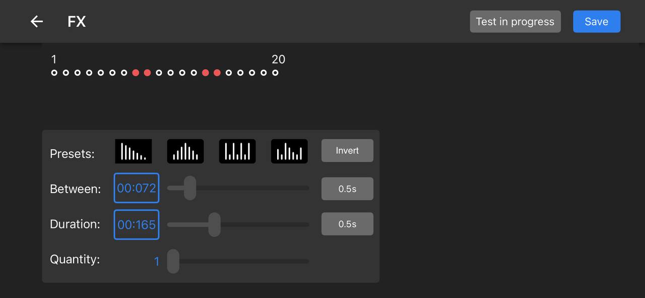Select the descending bars preset
645x298 pixels.
(x=134, y=151)
